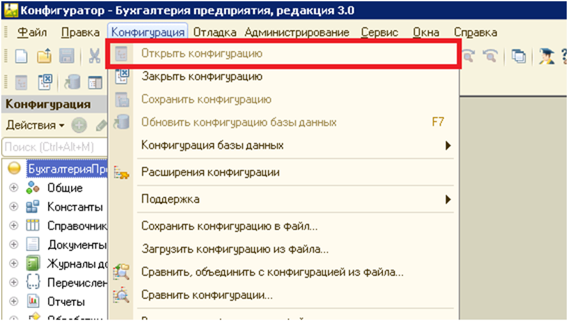Expand the Перечисления tree node
The width and height of the screenshot is (568, 322).
click(13, 282)
